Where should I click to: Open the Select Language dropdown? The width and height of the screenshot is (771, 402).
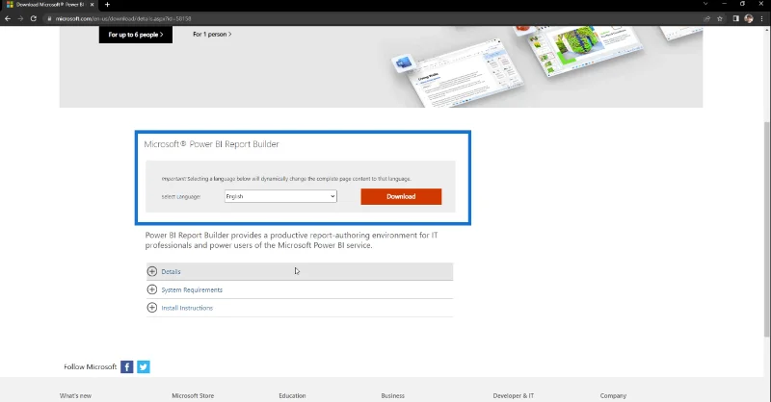coord(280,196)
